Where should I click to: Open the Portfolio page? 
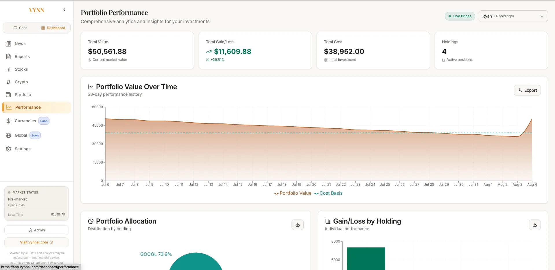(x=36, y=95)
